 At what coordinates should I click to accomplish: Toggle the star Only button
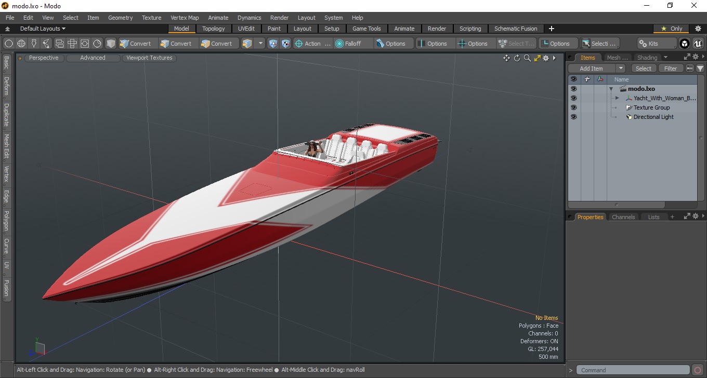[x=672, y=29]
